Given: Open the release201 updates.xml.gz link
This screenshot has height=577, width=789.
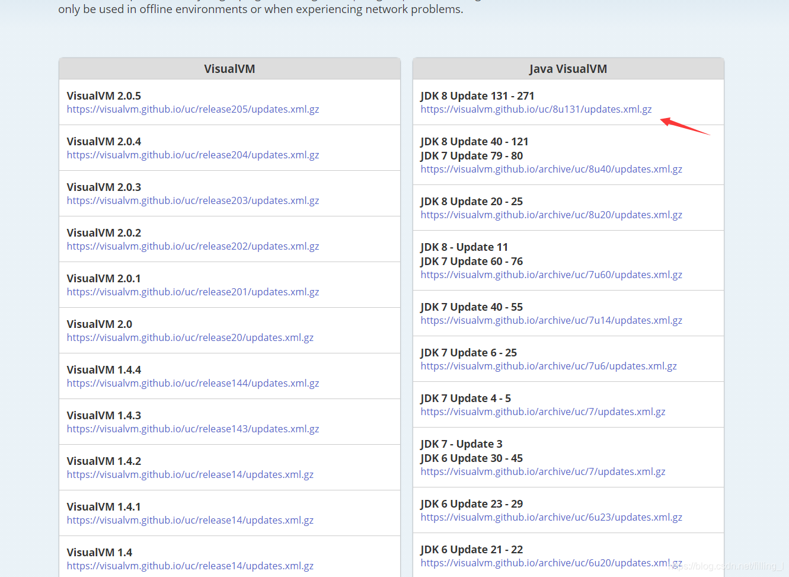Looking at the screenshot, I should click(193, 292).
